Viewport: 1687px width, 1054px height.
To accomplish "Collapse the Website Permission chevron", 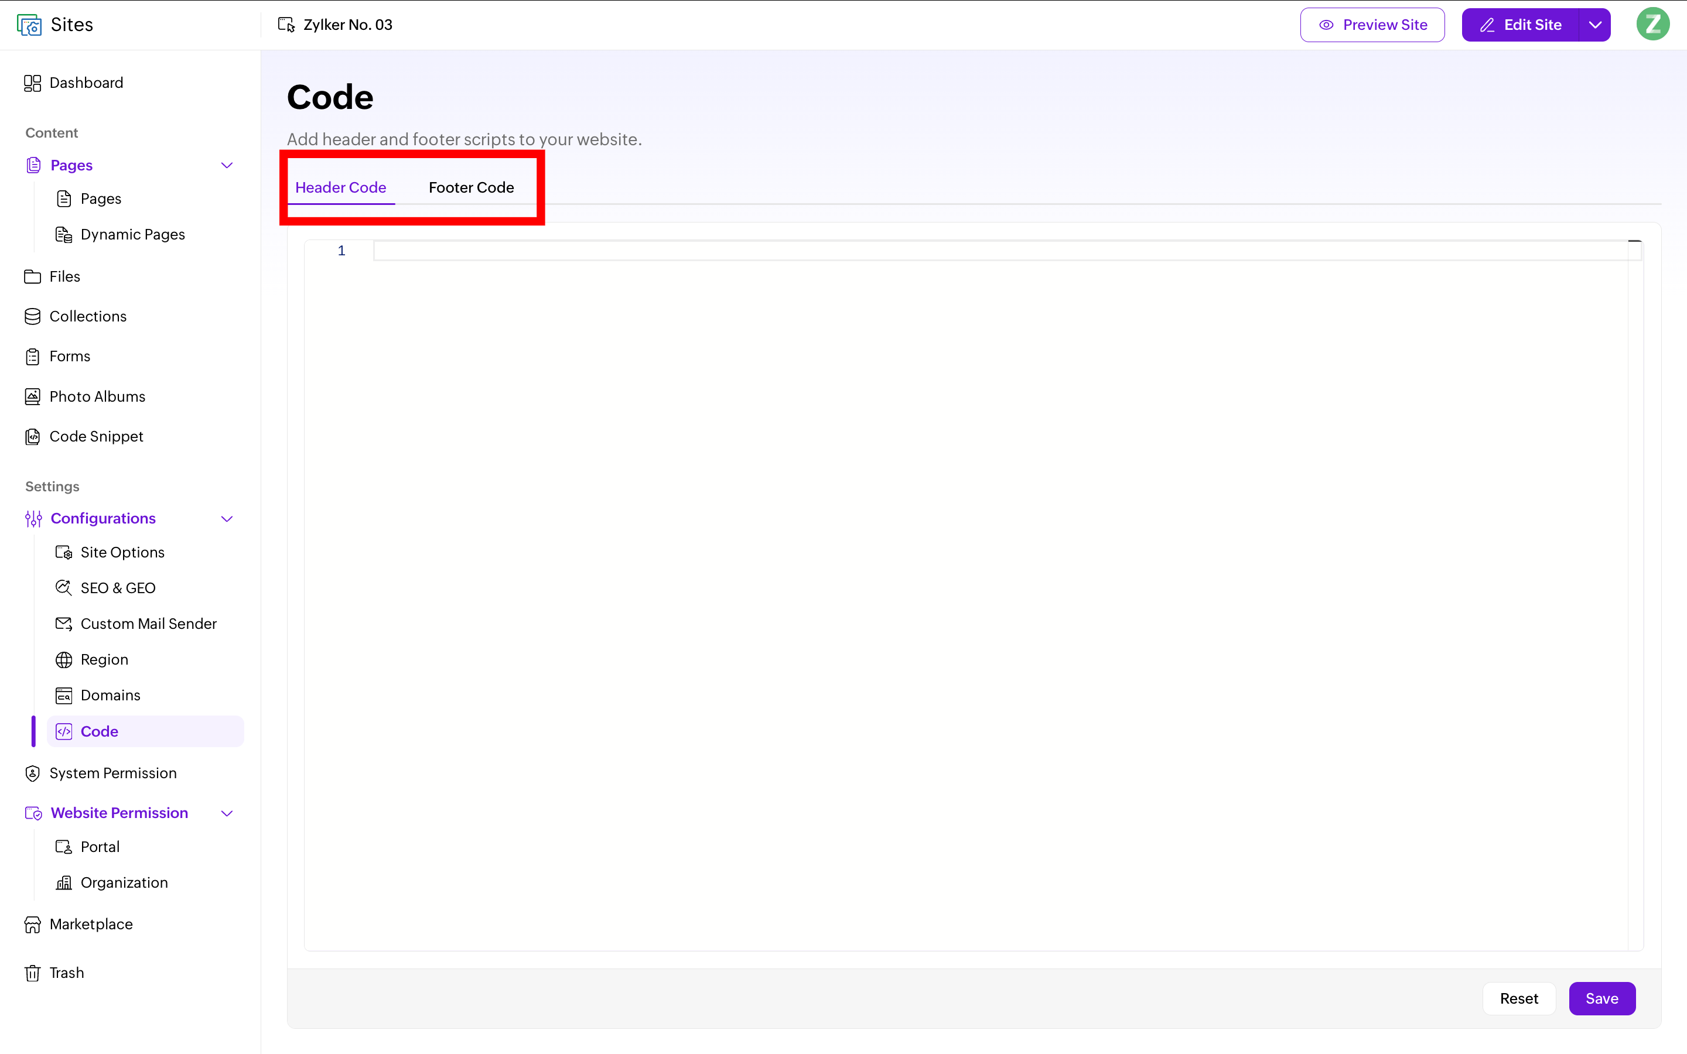I will (x=227, y=813).
